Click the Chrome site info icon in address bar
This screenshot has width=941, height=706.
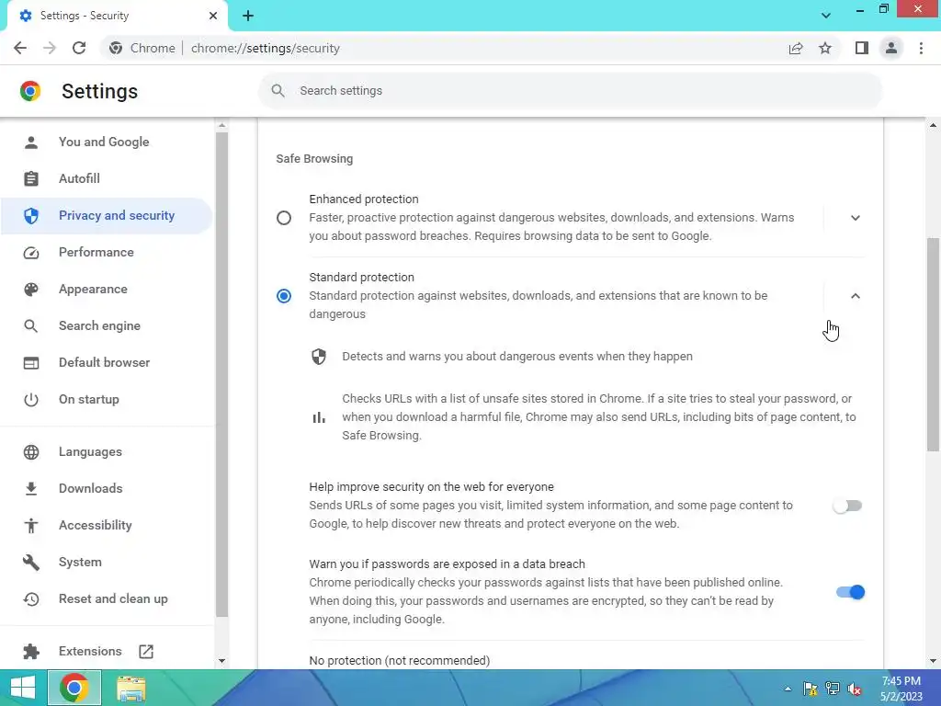tap(116, 48)
